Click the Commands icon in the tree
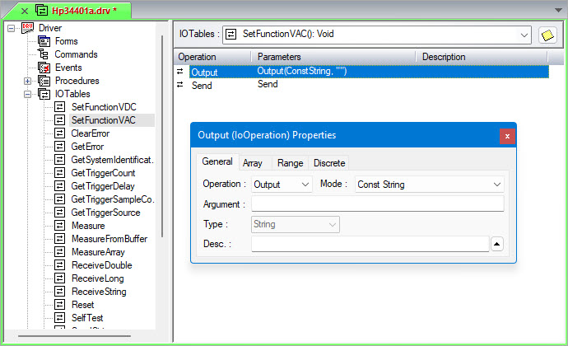This screenshot has width=568, height=346. pyautogui.click(x=44, y=54)
